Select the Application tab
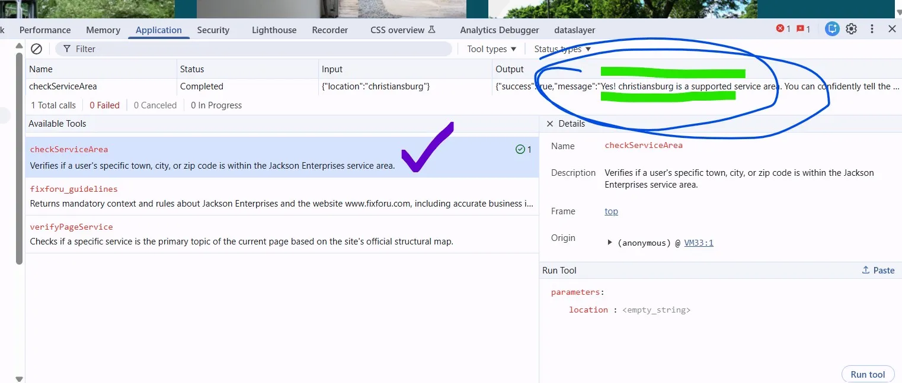This screenshot has width=902, height=383. 159,30
